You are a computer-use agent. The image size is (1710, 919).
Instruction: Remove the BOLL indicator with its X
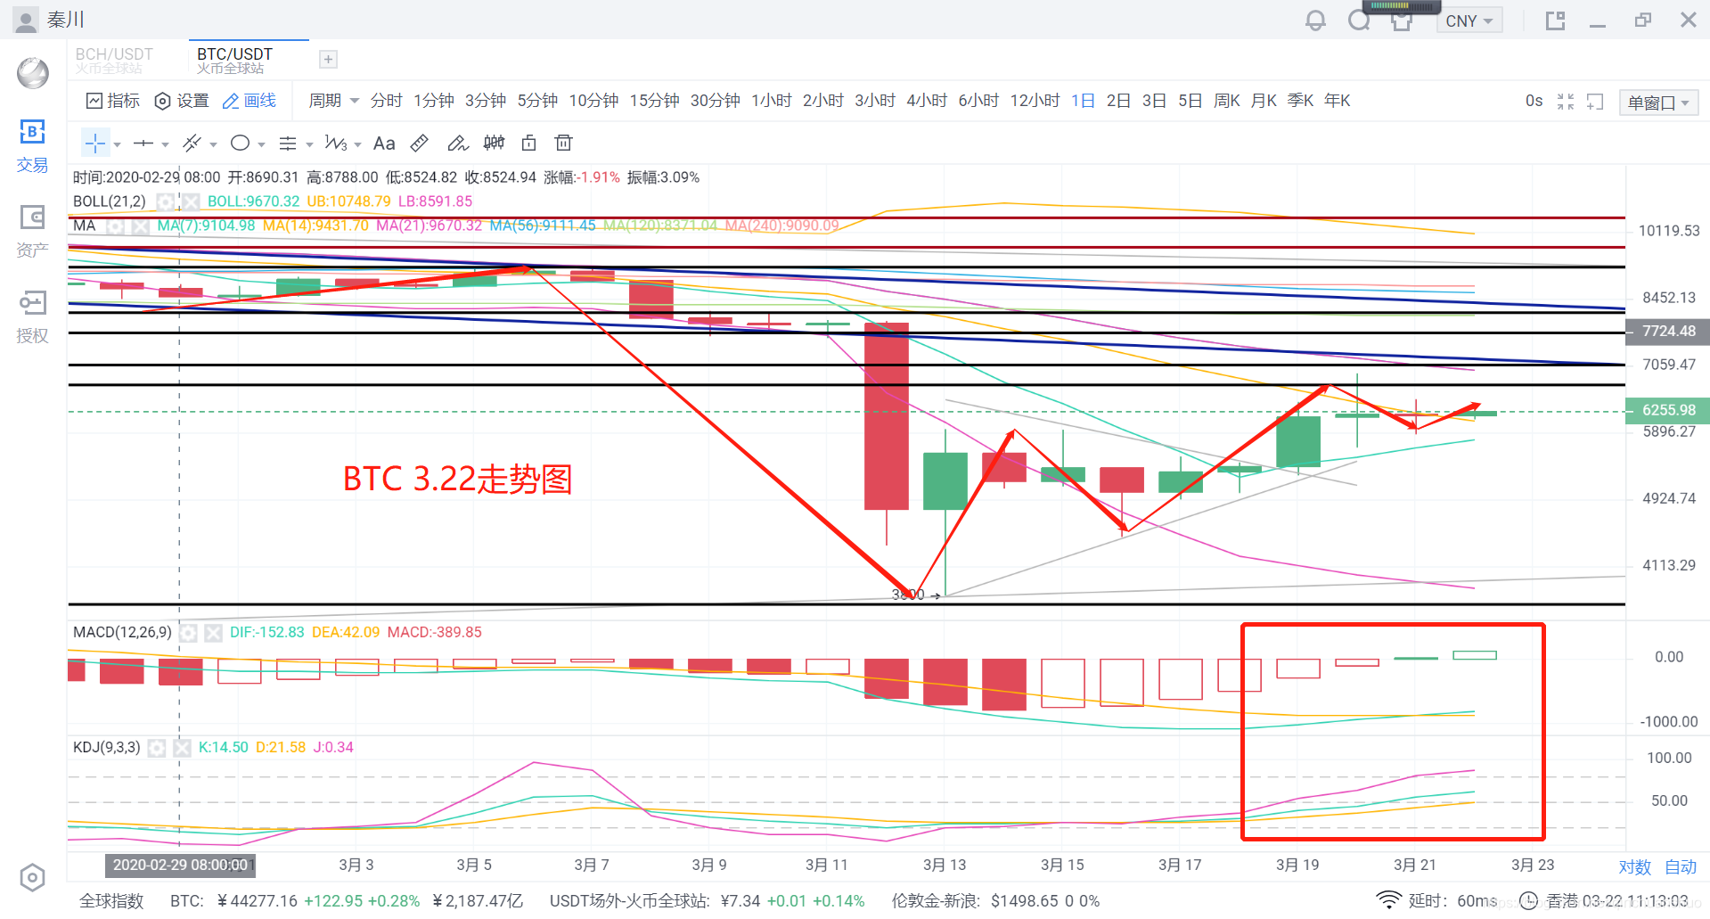click(x=191, y=201)
